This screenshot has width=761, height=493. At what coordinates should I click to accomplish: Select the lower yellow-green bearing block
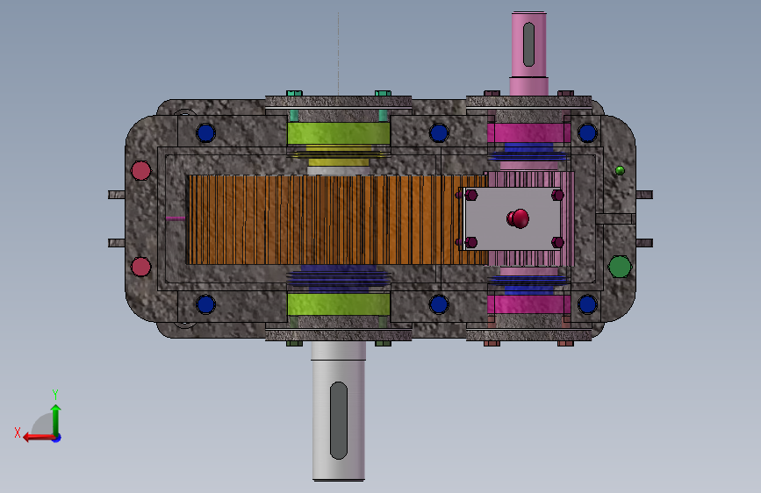(x=339, y=304)
